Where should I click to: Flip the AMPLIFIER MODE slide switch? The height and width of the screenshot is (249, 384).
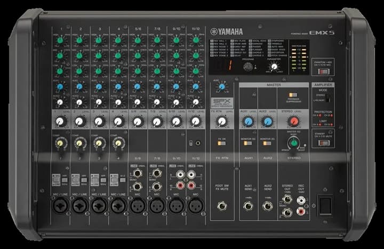point(328,98)
